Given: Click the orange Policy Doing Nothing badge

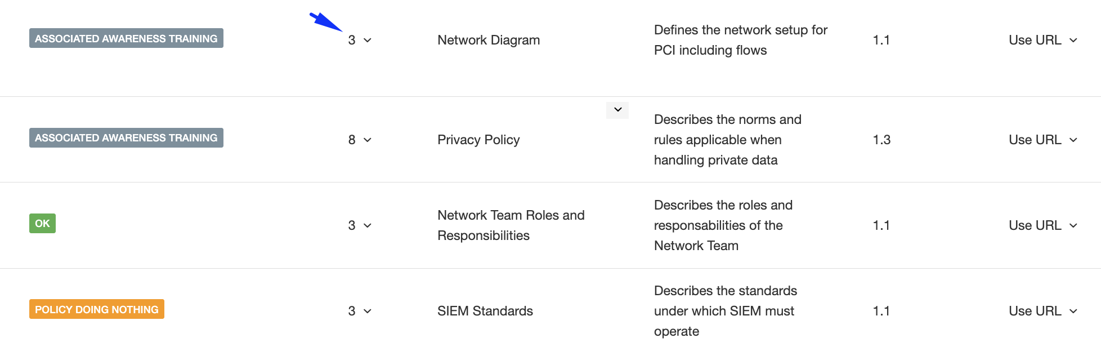Looking at the screenshot, I should point(97,309).
